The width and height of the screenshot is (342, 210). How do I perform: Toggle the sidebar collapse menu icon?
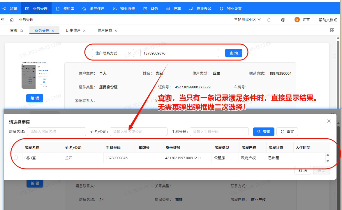tap(3, 20)
